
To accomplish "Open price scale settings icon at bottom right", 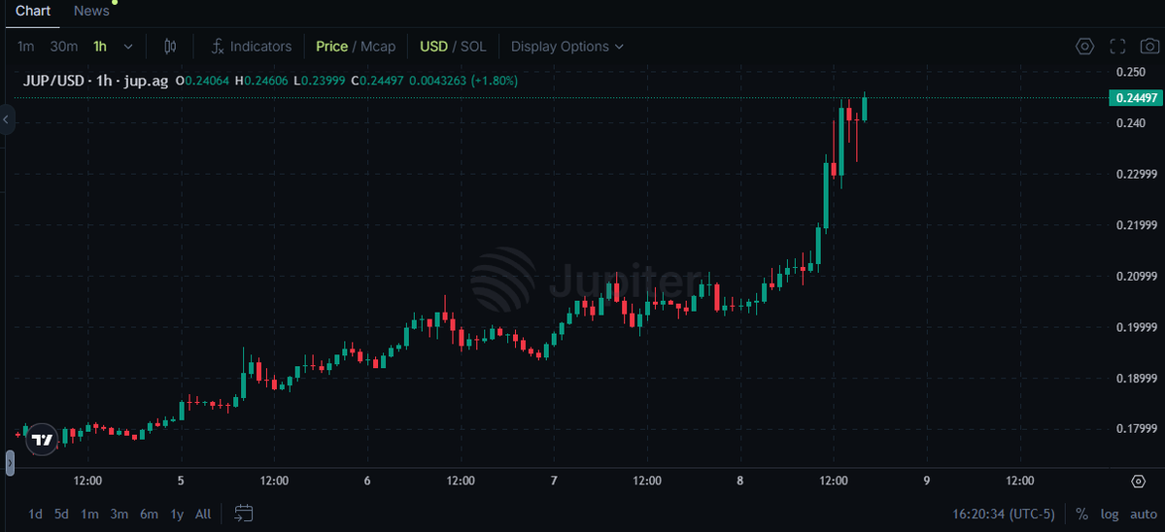I will (x=1138, y=482).
